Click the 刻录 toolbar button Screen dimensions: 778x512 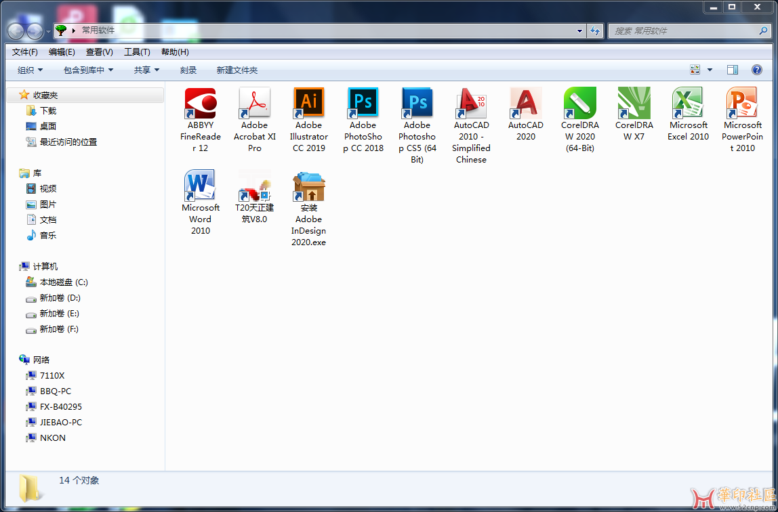click(x=188, y=70)
